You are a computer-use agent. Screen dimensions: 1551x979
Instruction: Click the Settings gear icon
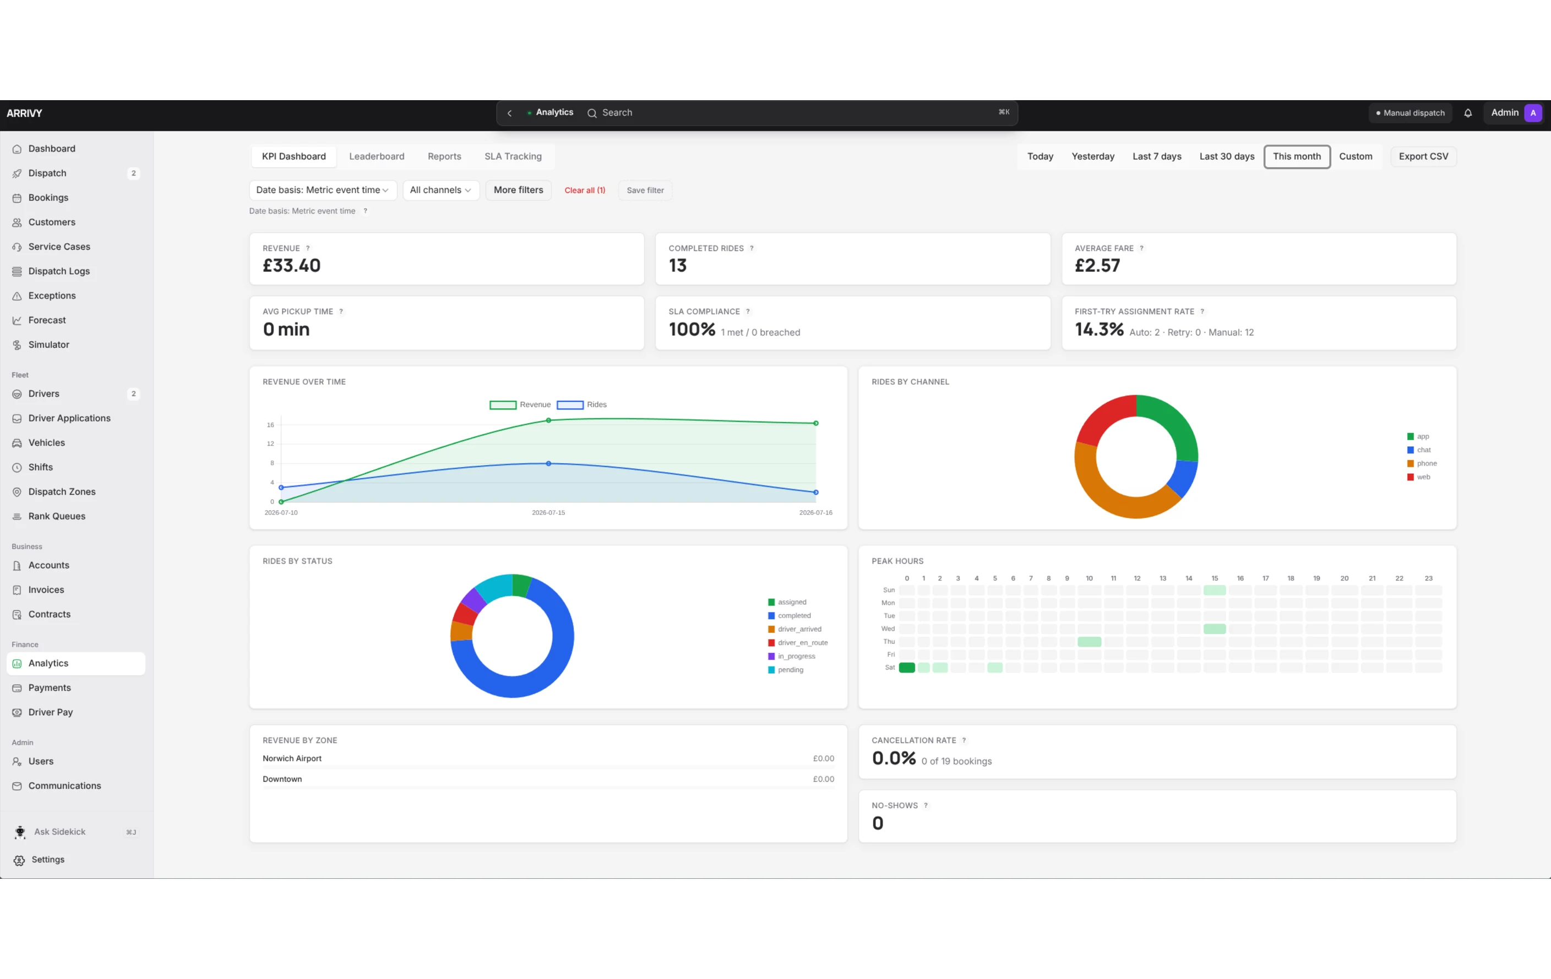click(19, 860)
